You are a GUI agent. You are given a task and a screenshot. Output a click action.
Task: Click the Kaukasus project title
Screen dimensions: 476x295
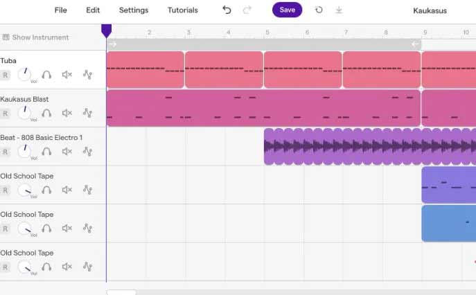pos(430,10)
